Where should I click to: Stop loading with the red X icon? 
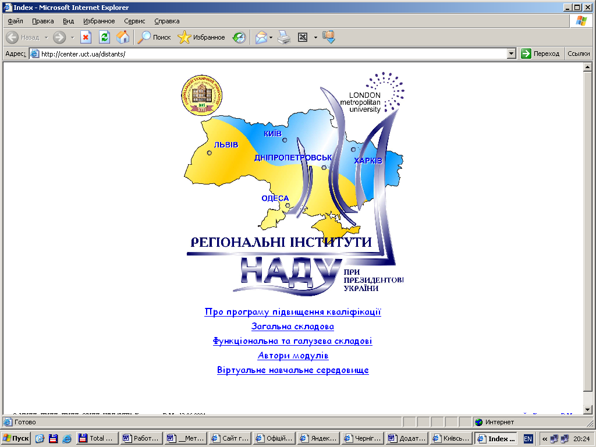pos(86,37)
